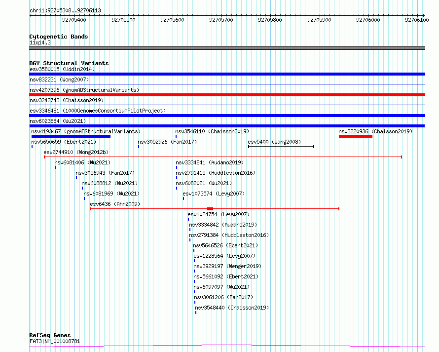The height and width of the screenshot is (352, 439).
Task: Click nsv6097097 (Wu2021) label
Action: 222,287
